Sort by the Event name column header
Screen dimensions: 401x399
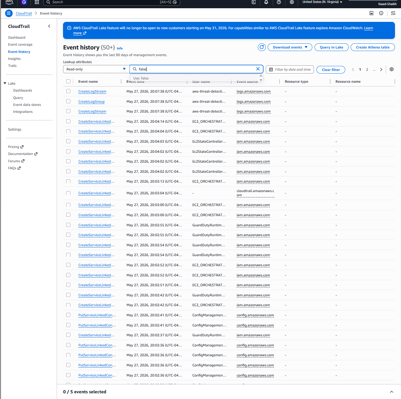[88, 81]
